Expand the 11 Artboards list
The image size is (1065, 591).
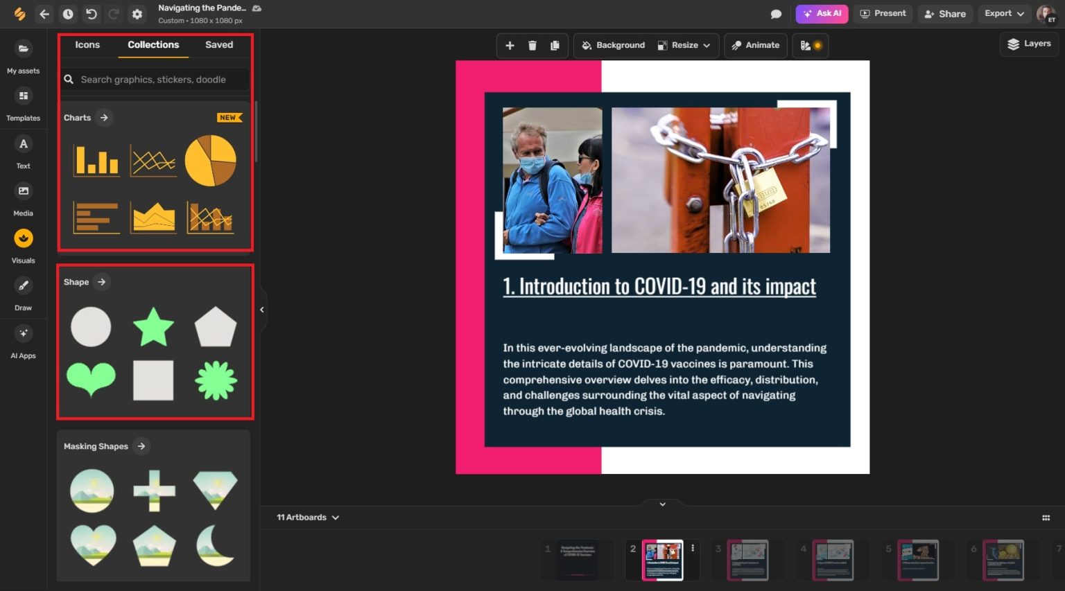(x=307, y=517)
